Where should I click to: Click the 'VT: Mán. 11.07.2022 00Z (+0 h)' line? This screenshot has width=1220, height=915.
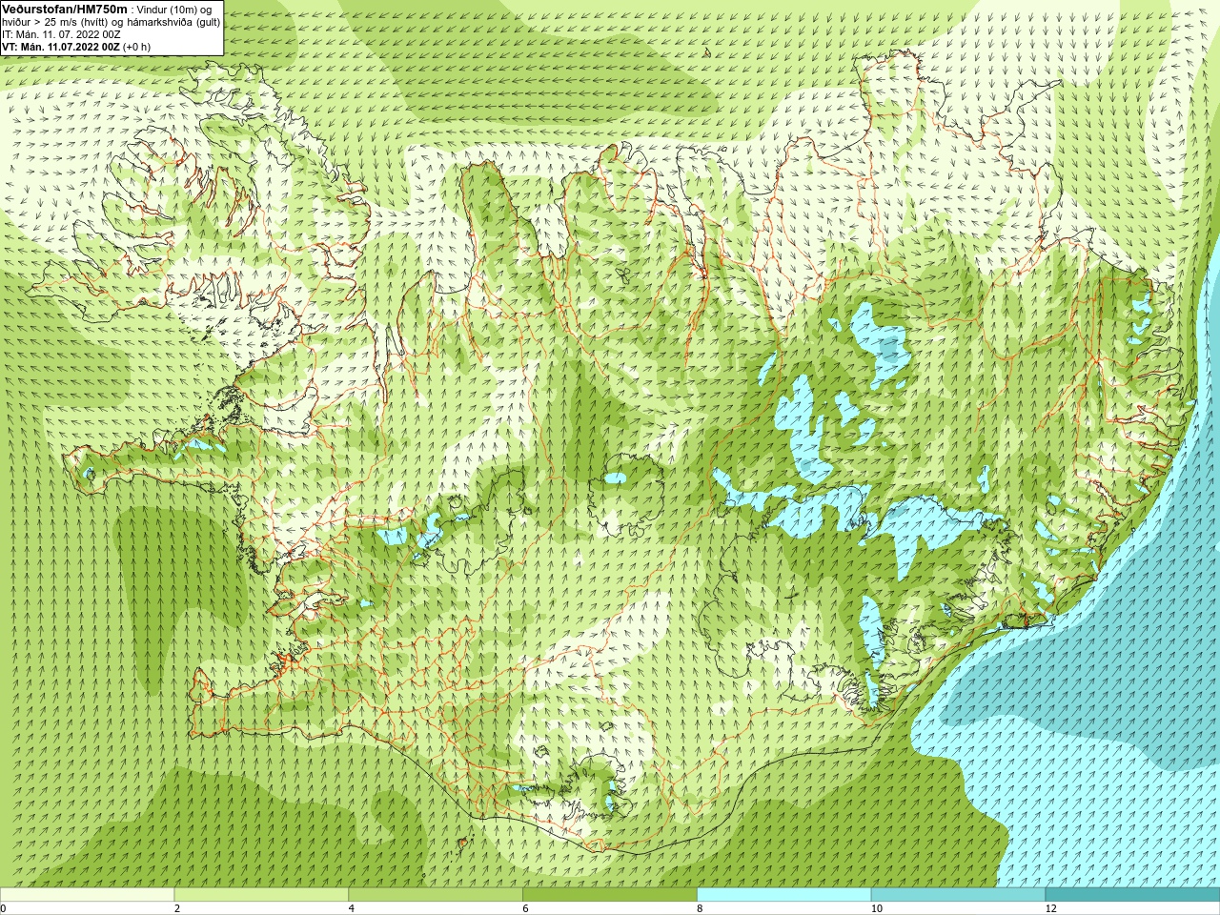pos(76,47)
